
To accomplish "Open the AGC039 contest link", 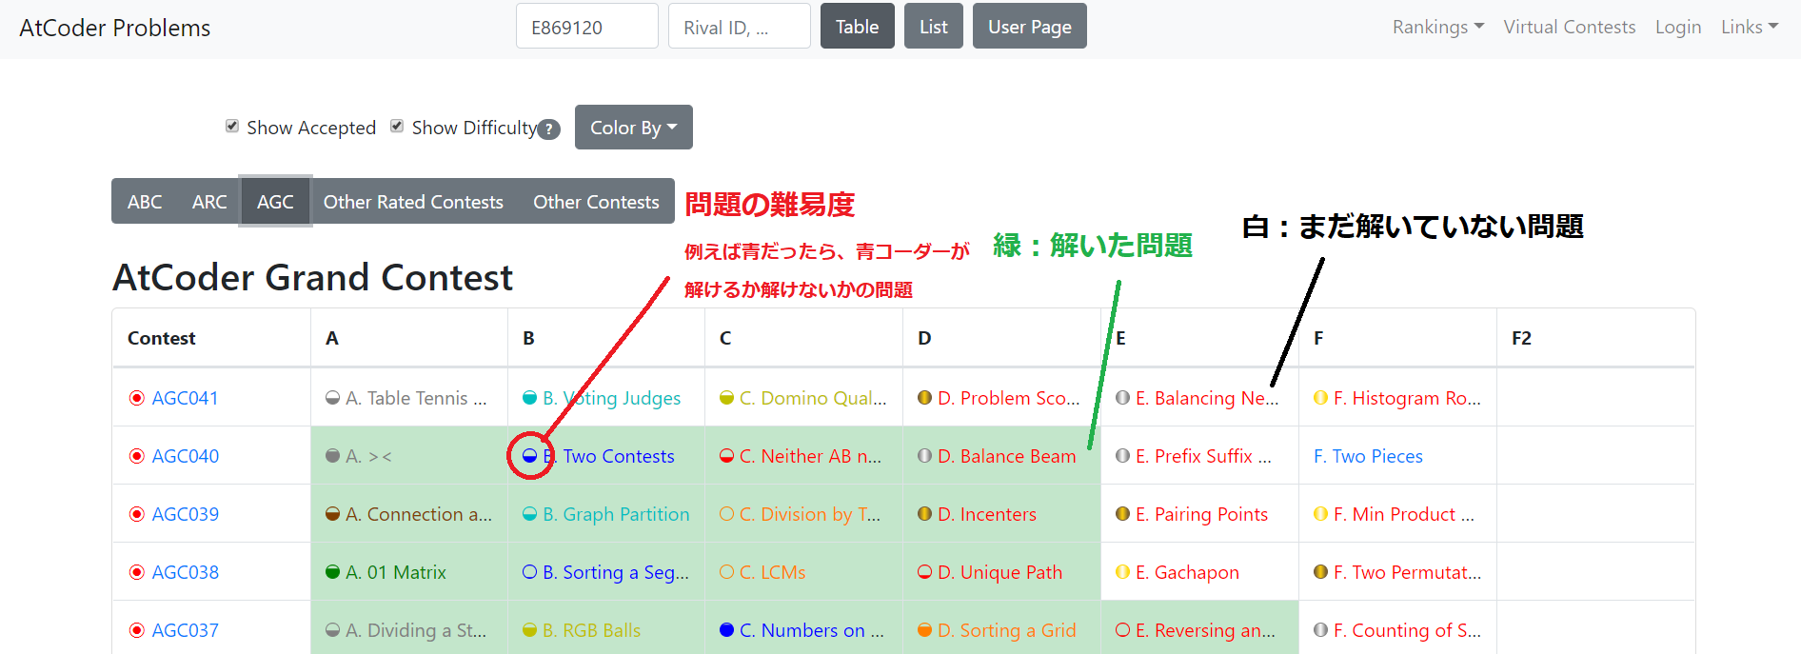I will pyautogui.click(x=186, y=514).
